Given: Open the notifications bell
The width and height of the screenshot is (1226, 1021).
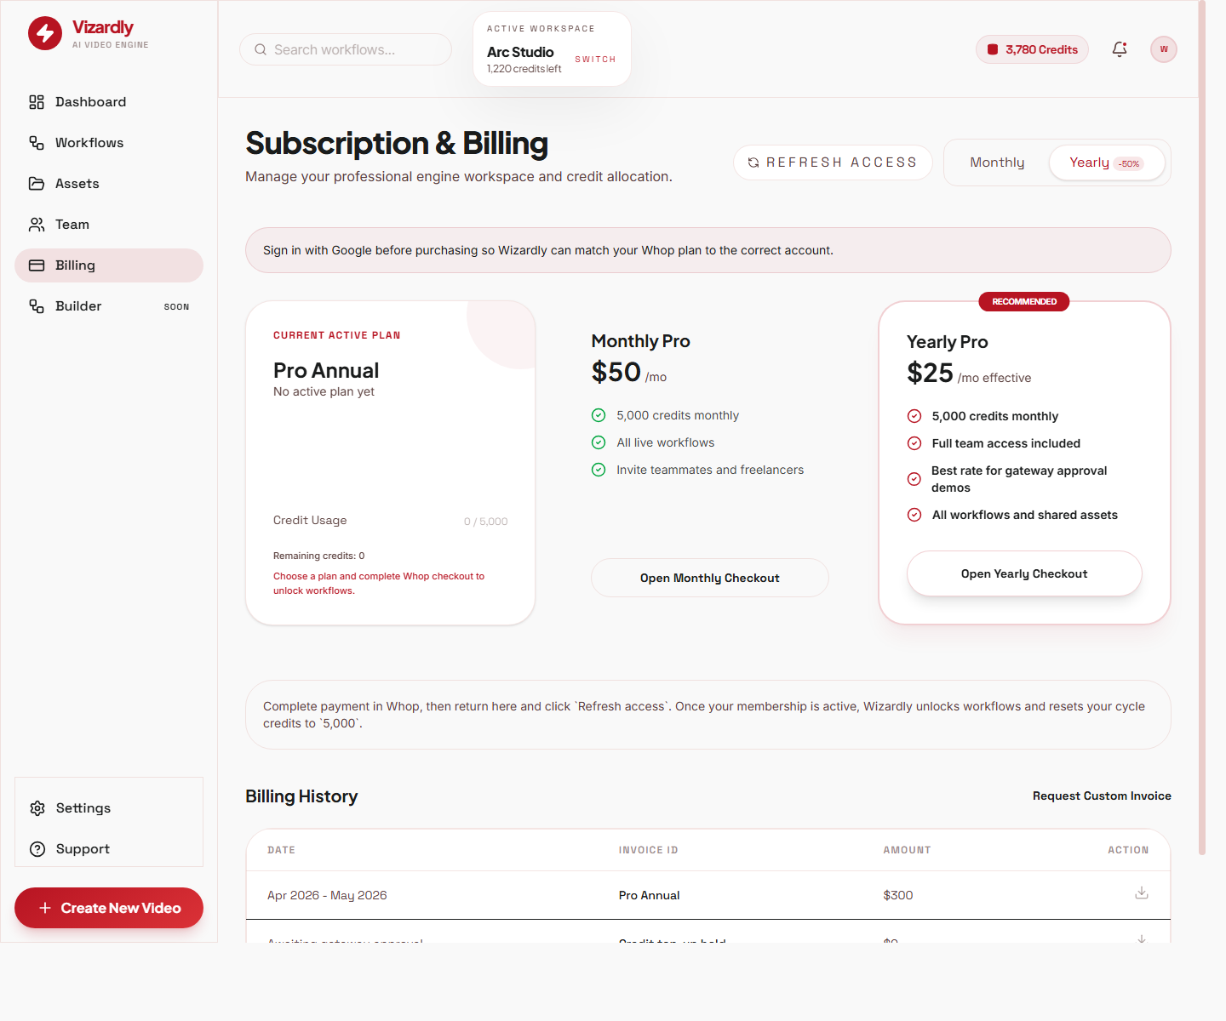Looking at the screenshot, I should click(1120, 49).
